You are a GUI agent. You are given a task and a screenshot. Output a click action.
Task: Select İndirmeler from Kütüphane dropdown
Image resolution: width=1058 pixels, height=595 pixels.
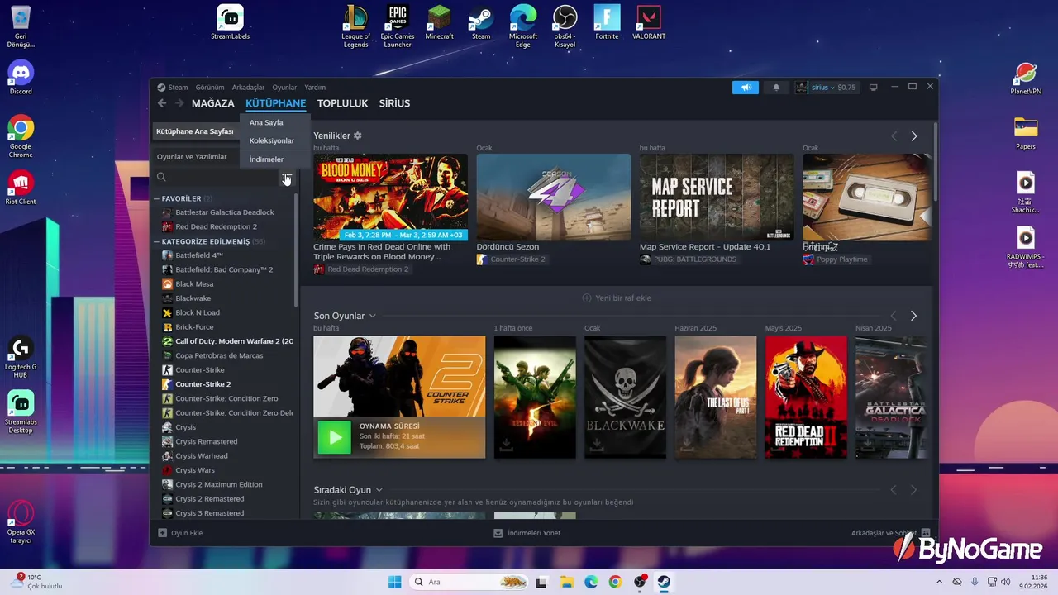click(x=266, y=159)
